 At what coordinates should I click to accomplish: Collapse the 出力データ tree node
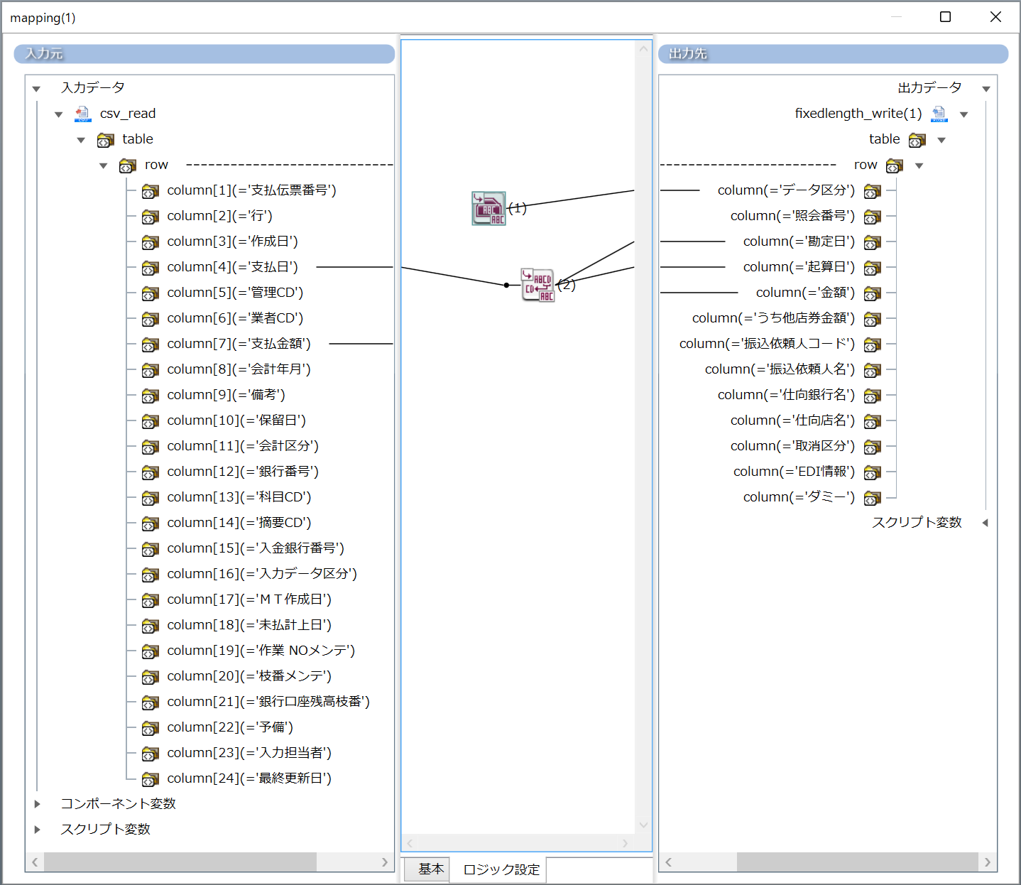coord(986,89)
